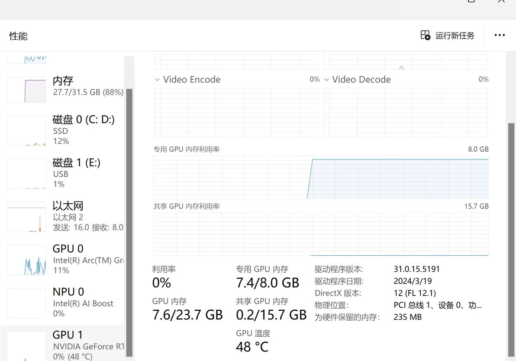Open the 以太网 network thumbnail graph
The image size is (516, 361).
coord(26,217)
